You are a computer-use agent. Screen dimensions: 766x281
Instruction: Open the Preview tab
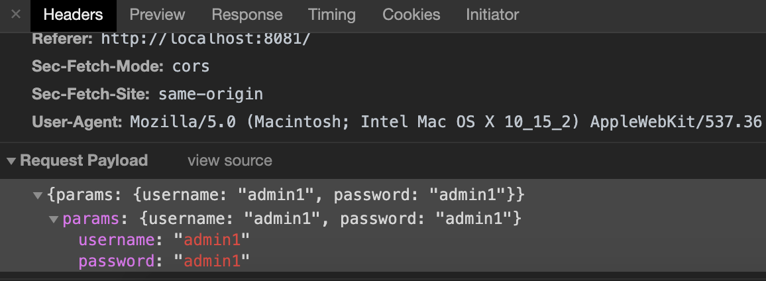(157, 15)
